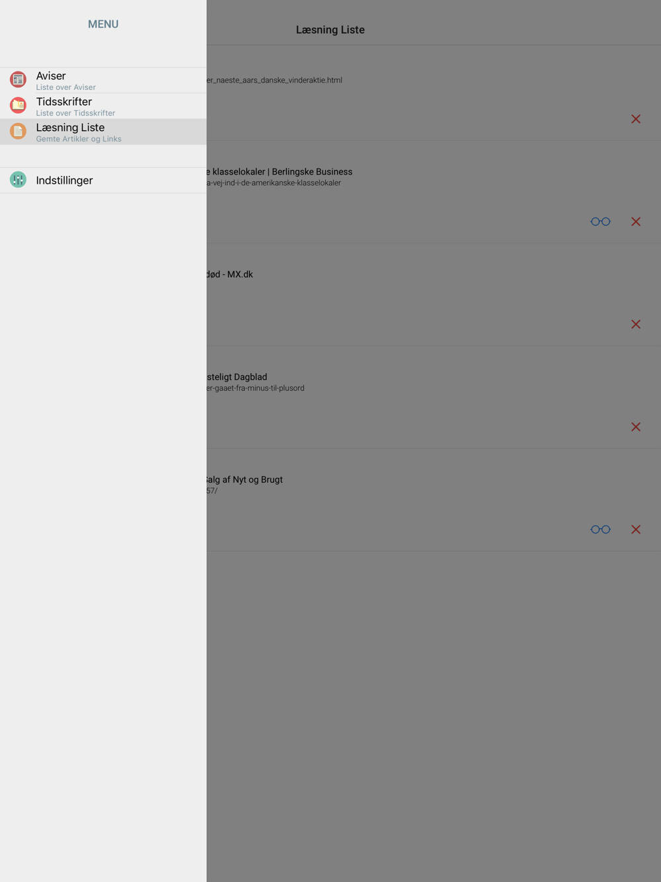Select Læsning Liste menu entry

[x=103, y=132]
